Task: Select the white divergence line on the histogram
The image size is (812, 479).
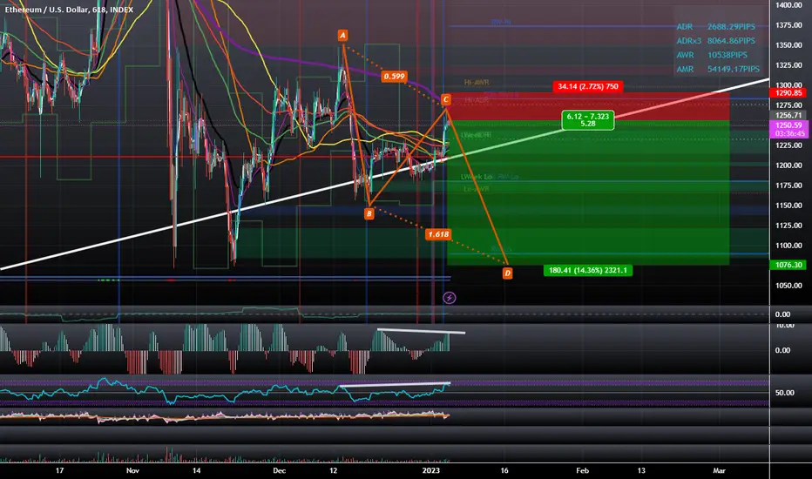Action: (x=421, y=331)
